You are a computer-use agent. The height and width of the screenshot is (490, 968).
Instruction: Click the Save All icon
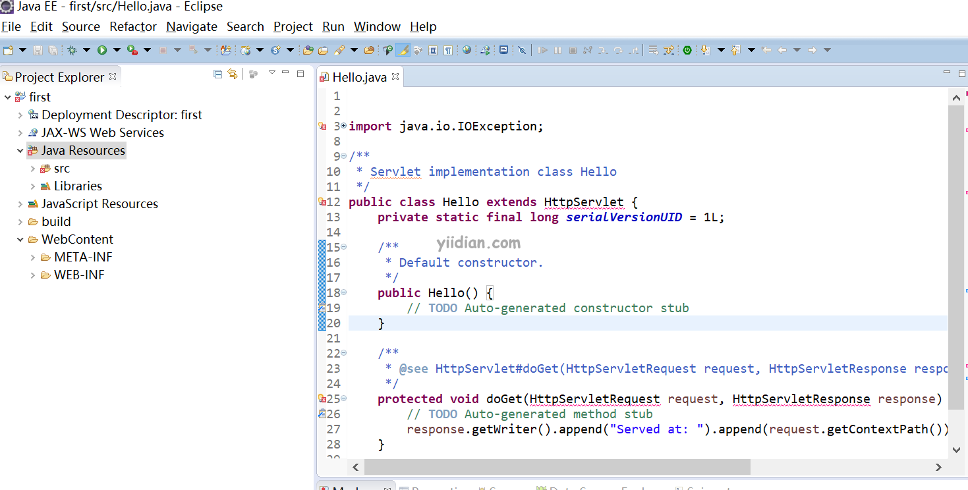coord(53,50)
